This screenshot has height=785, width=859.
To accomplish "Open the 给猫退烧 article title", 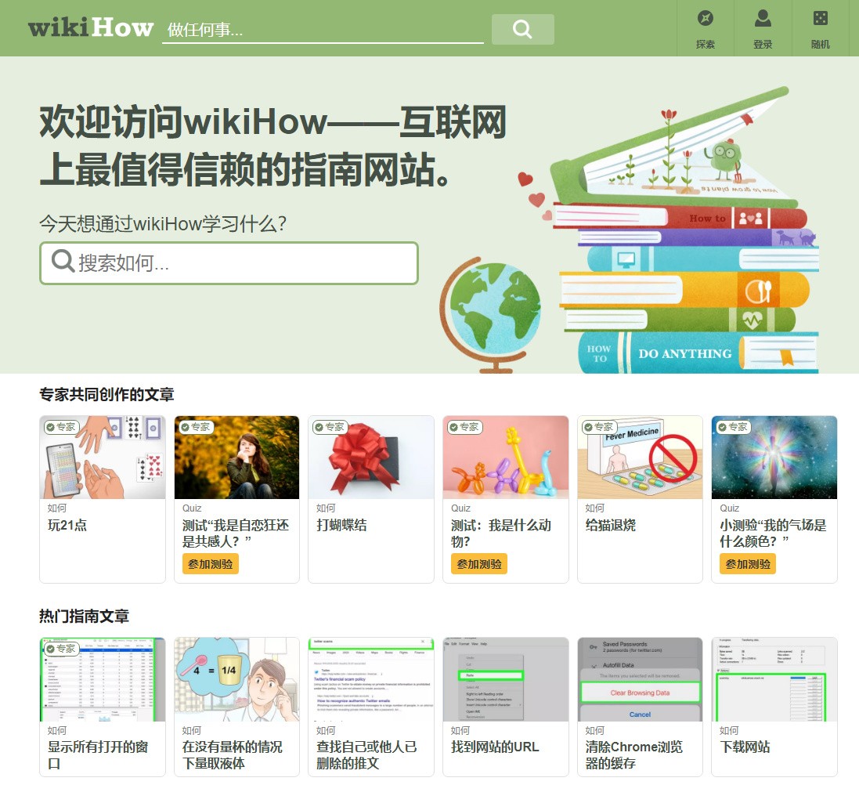I will tap(610, 525).
